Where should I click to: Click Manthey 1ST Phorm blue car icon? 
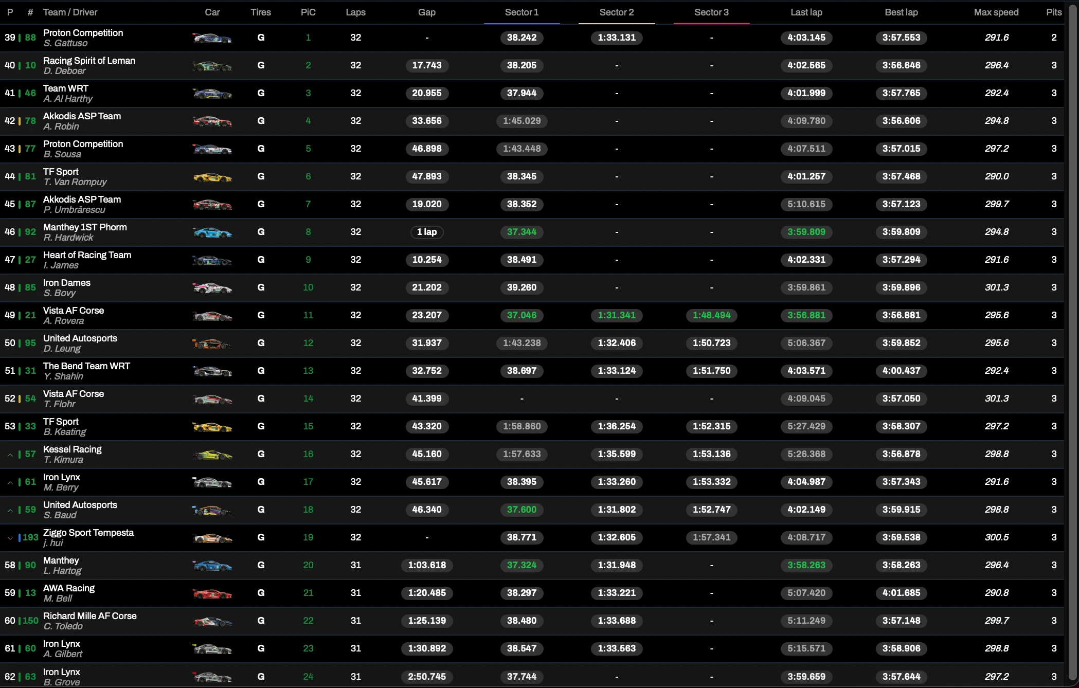pyautogui.click(x=212, y=232)
